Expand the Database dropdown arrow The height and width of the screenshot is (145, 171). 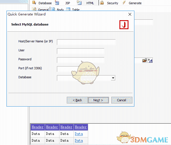[113, 78]
